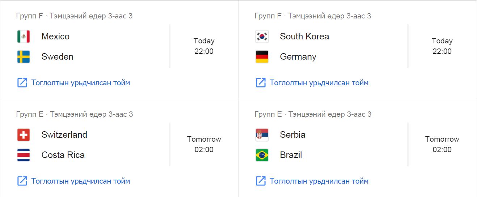Open match preview link for Serbia vs Brazil
Image resolution: width=477 pixels, height=197 pixels.
[312, 181]
